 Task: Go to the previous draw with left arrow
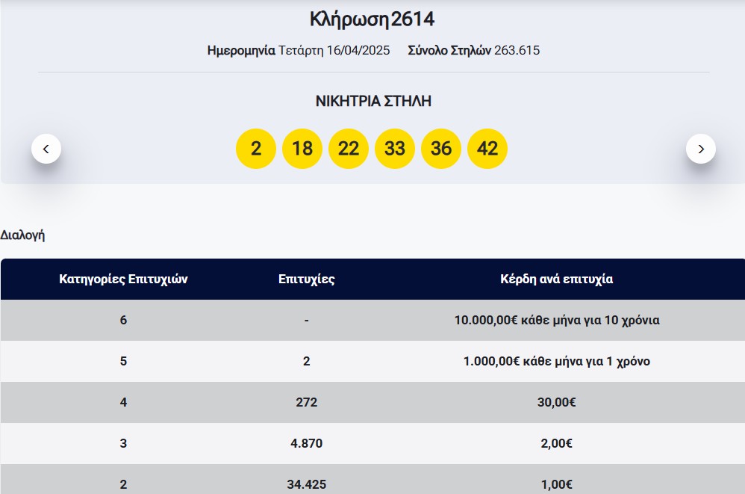coord(46,149)
